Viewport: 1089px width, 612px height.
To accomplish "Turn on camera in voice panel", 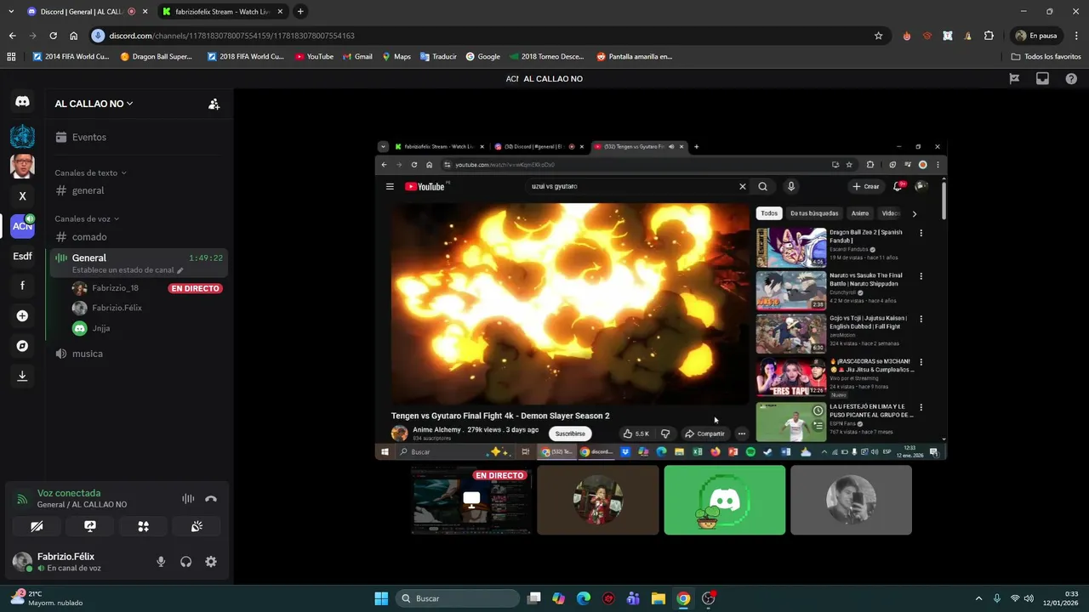I will coord(37,527).
